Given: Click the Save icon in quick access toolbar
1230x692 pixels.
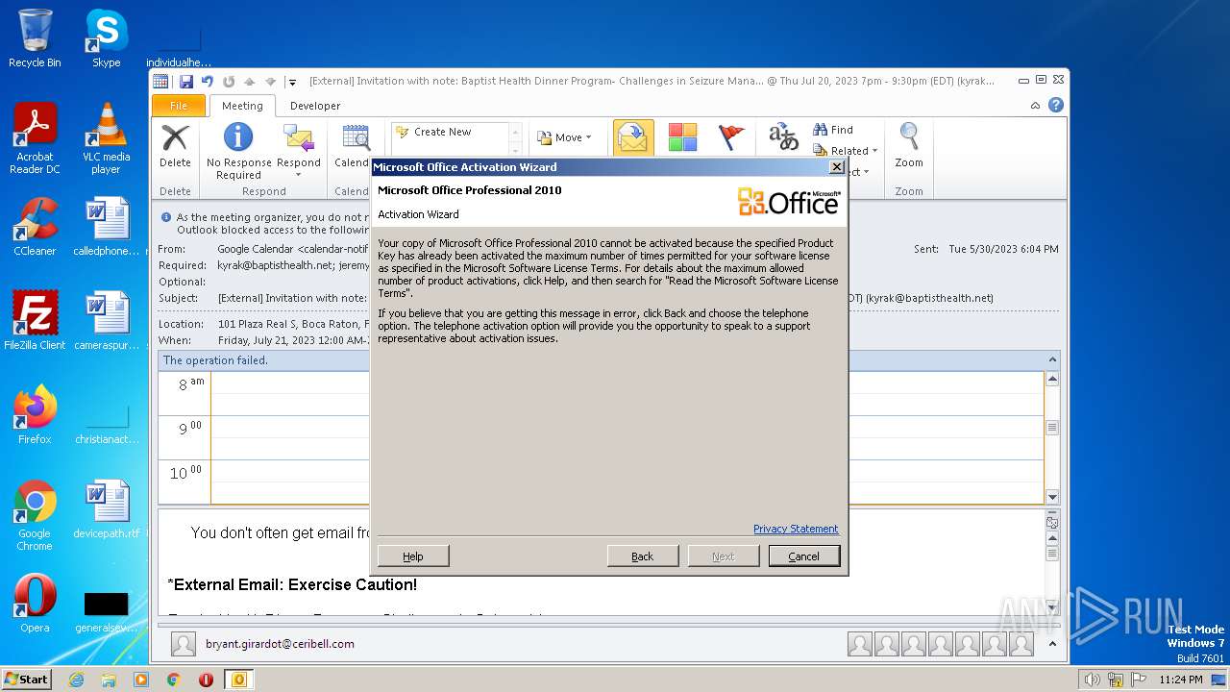Looking at the screenshot, I should pyautogui.click(x=186, y=82).
